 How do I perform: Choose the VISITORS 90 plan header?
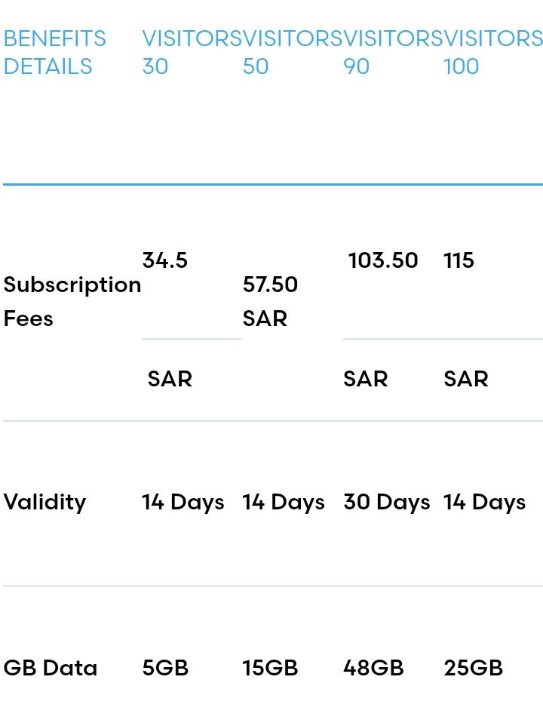pyautogui.click(x=392, y=52)
